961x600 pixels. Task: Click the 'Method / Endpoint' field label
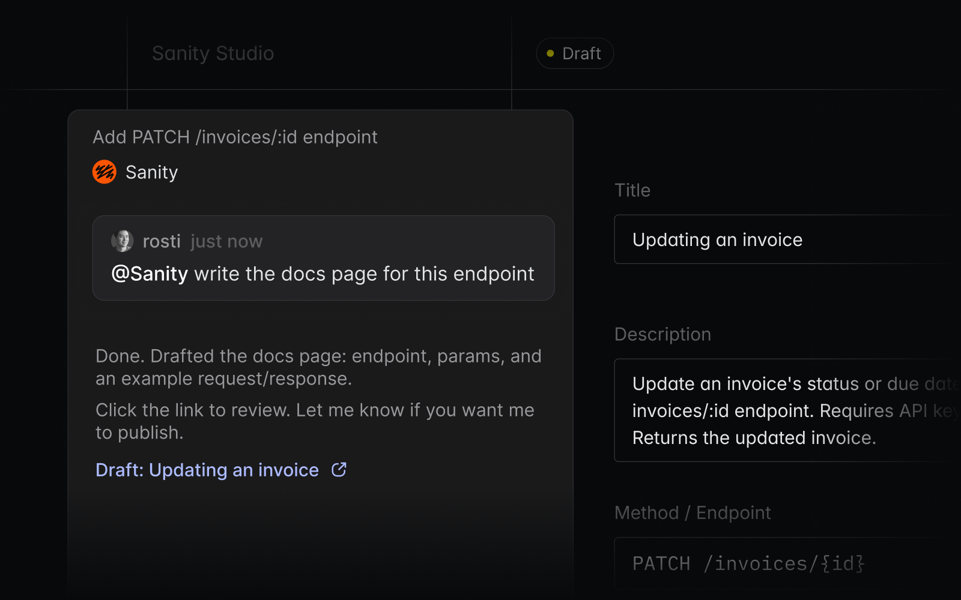coord(693,513)
